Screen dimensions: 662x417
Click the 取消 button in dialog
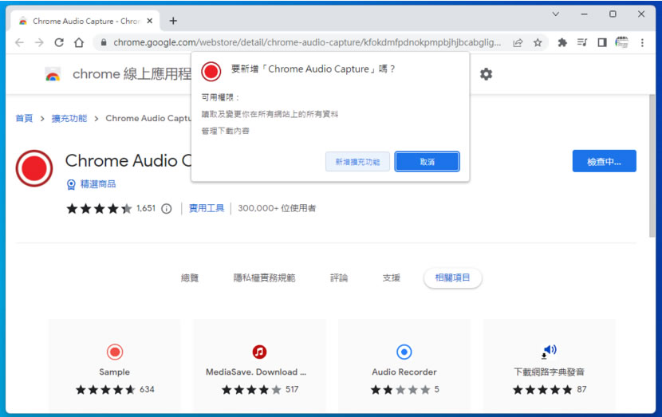428,162
